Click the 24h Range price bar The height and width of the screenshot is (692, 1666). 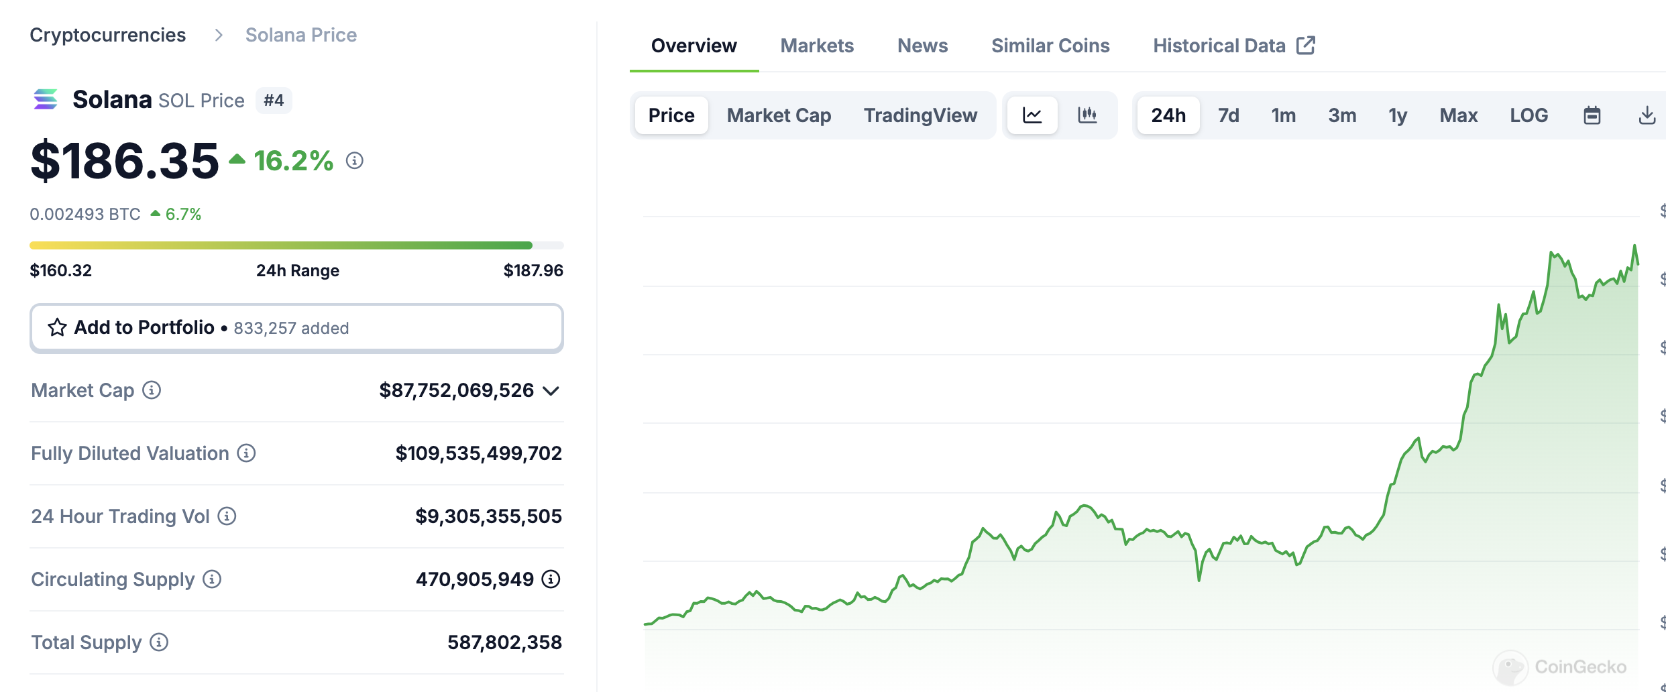coord(296,245)
